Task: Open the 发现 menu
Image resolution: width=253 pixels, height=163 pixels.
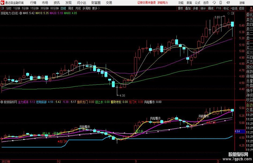Action: pyautogui.click(x=69, y=3)
